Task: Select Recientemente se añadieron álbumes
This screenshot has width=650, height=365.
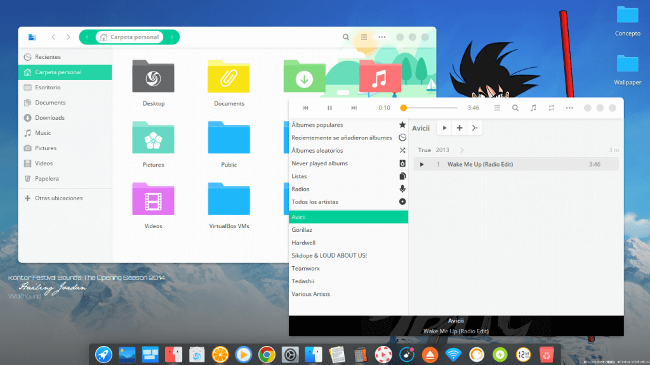Action: tap(348, 138)
